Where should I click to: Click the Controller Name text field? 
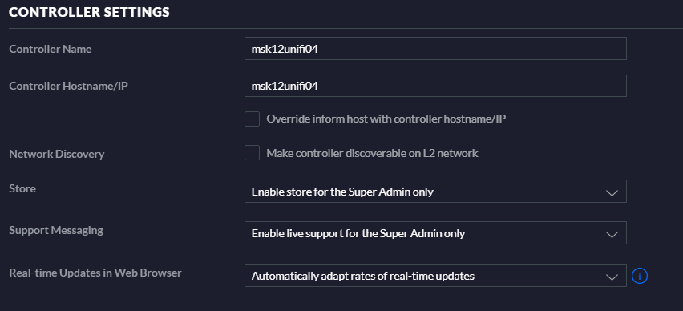[435, 48]
